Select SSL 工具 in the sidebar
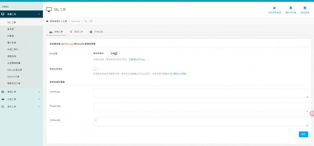 pyautogui.click(x=21, y=22)
